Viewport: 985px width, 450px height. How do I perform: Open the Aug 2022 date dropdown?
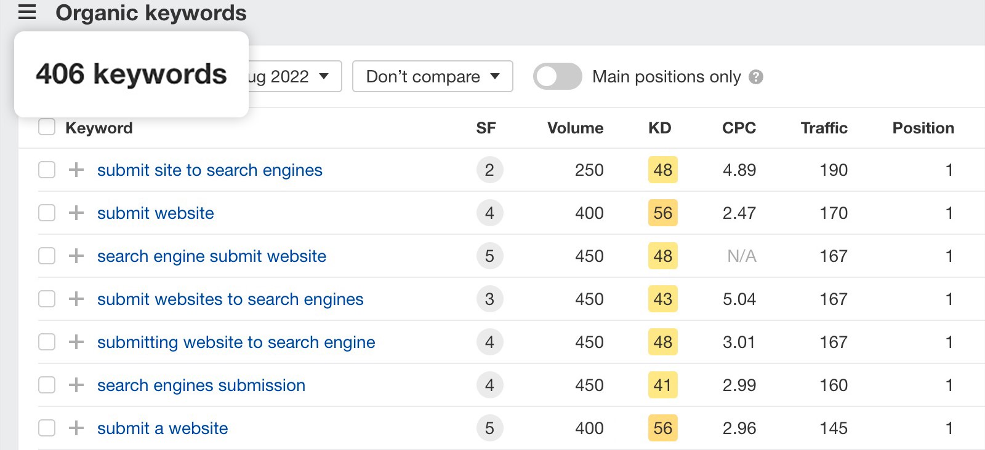pyautogui.click(x=294, y=76)
